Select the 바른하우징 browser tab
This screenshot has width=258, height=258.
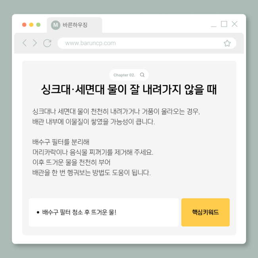tap(74, 25)
